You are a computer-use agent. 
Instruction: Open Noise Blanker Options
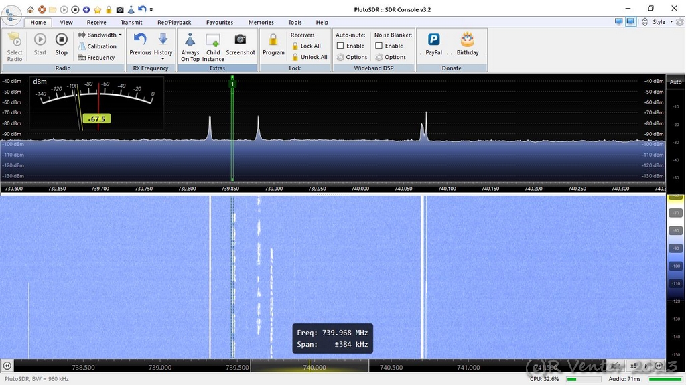[x=391, y=57]
